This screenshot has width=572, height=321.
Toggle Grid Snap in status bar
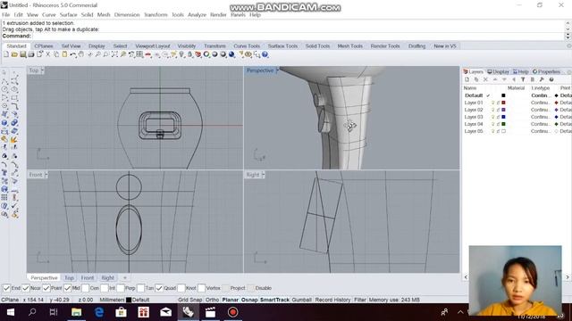click(x=189, y=300)
